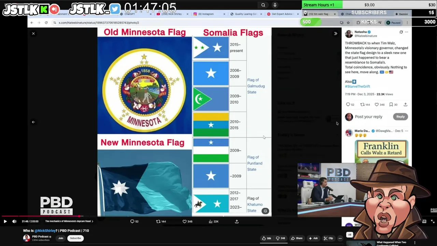The image size is (437, 246).
Task: Open the #StarveTheGrift hashtag
Action: (x=357, y=86)
